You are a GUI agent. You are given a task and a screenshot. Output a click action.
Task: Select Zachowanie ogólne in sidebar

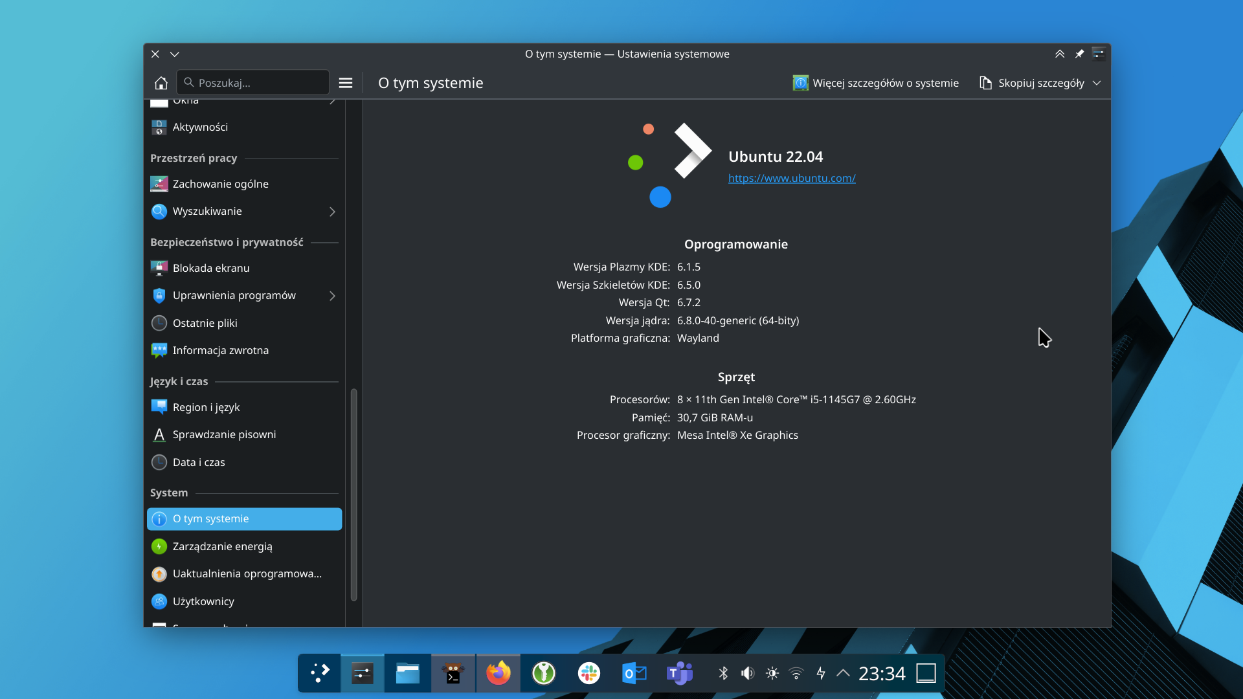244,184
